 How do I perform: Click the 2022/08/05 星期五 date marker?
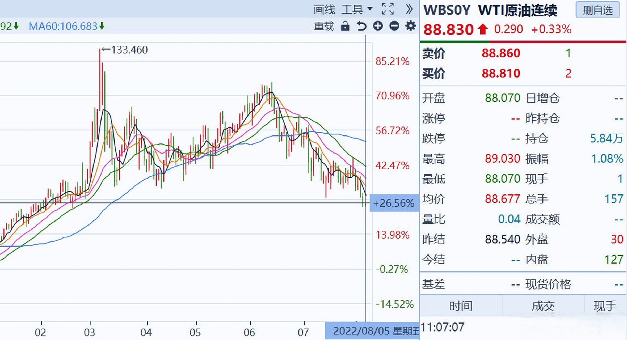[372, 331]
